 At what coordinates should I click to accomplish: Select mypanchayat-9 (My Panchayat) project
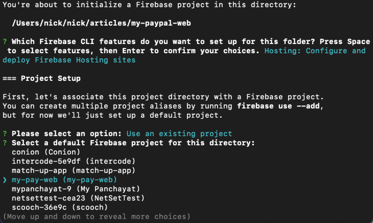coord(65,189)
